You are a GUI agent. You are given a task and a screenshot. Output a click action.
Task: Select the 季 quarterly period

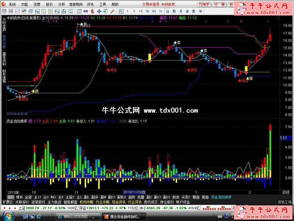(194, 12)
